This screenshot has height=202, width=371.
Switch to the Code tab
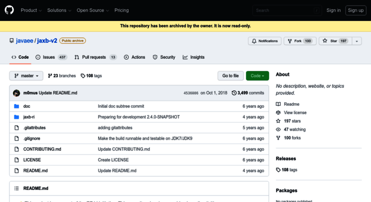(20, 57)
